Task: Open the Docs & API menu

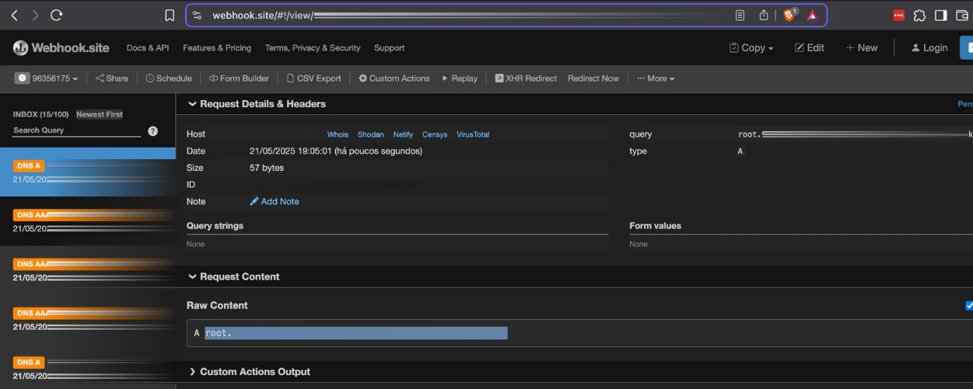Action: pos(148,48)
